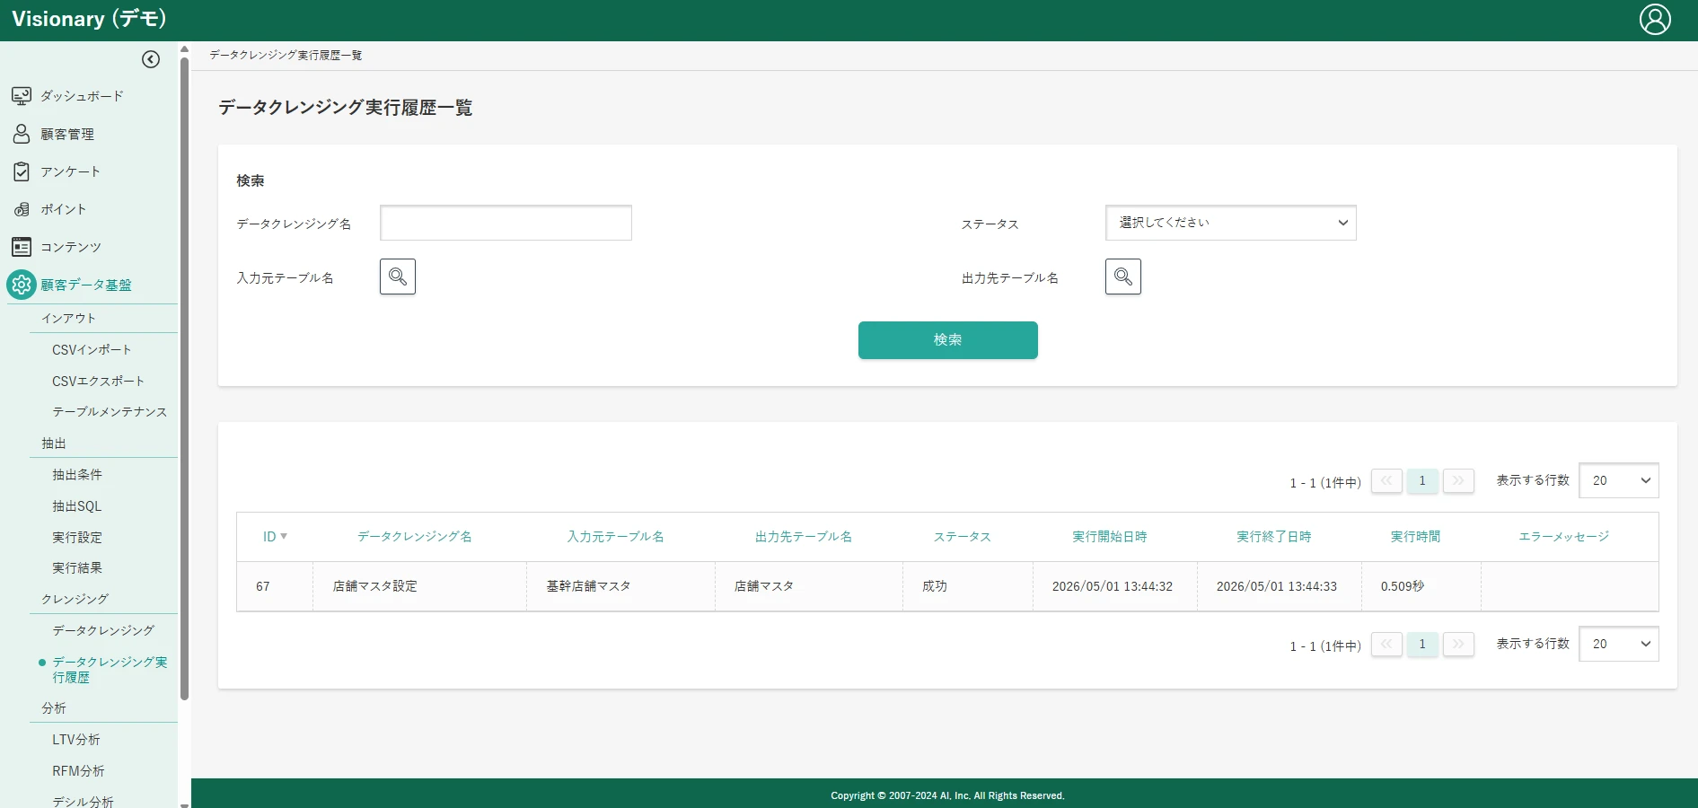Open the ステータス select dropdown
The width and height of the screenshot is (1698, 808).
tap(1230, 223)
